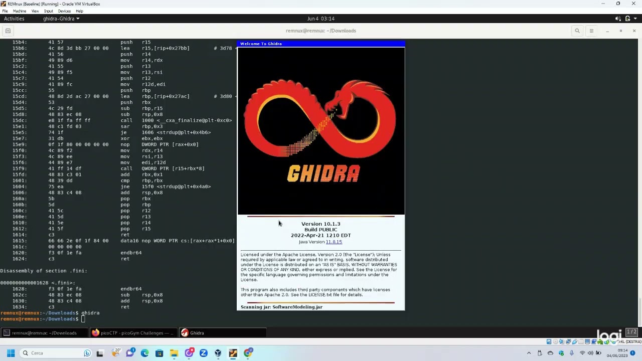Open the running VM taskbar icon
642x361 pixels.
point(233,353)
